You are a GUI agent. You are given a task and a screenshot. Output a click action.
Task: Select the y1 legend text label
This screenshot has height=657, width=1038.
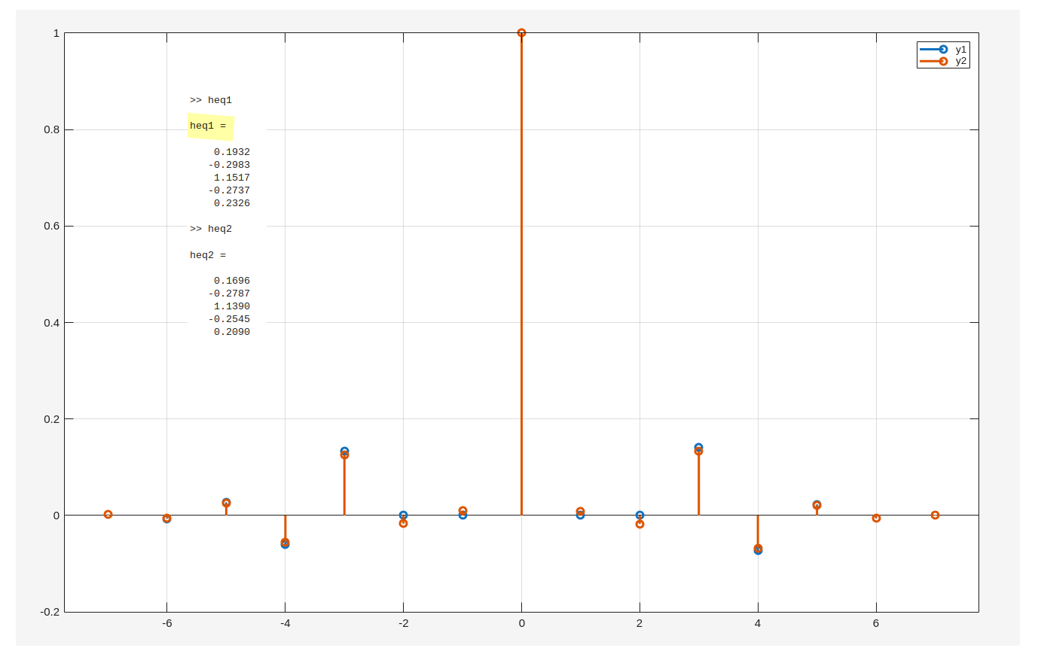960,50
